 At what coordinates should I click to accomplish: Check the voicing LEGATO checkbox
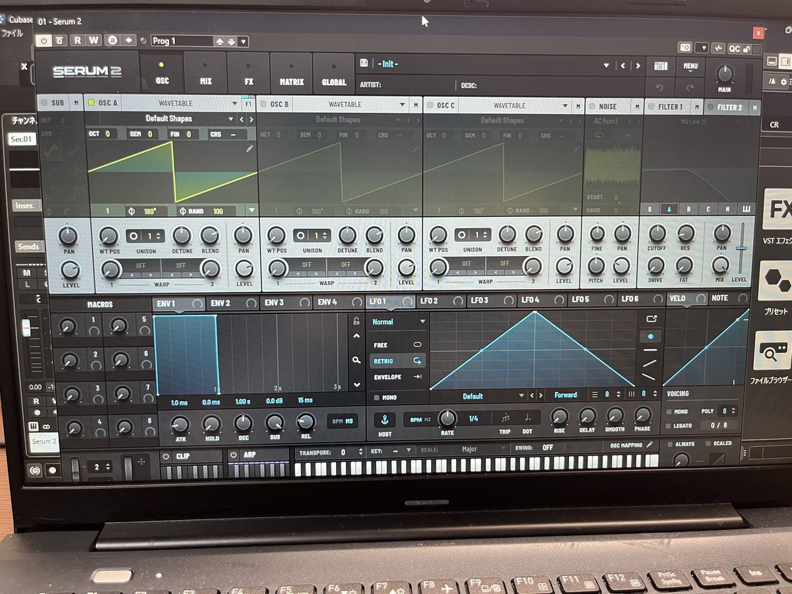pyautogui.click(x=669, y=426)
